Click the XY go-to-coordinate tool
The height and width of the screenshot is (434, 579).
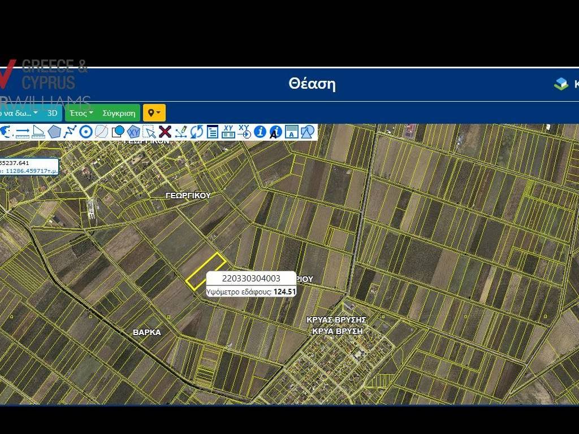(x=244, y=132)
